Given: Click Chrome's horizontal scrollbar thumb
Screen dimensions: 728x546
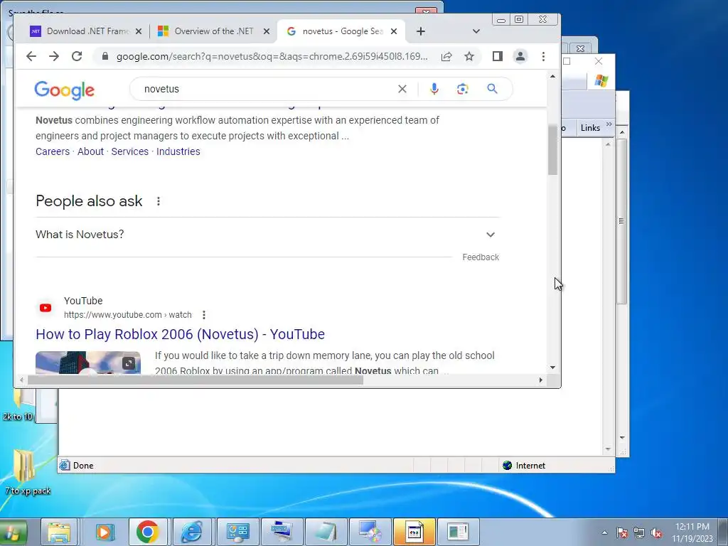Looking at the screenshot, I should click(x=195, y=380).
